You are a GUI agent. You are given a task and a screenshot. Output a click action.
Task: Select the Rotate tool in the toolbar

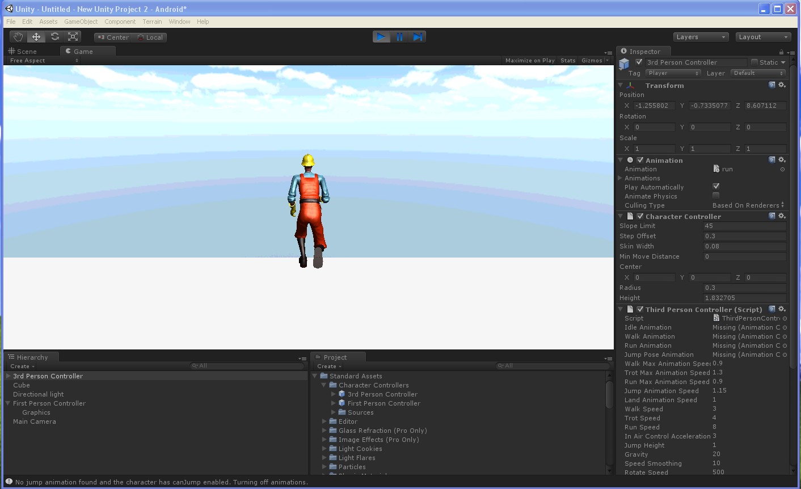tap(54, 37)
